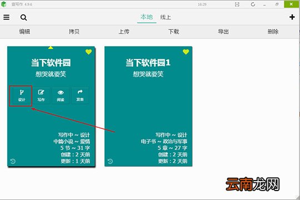Viewport: 300px width, 200px height.
Task: Minimize the window
Action: tap(264, 4)
